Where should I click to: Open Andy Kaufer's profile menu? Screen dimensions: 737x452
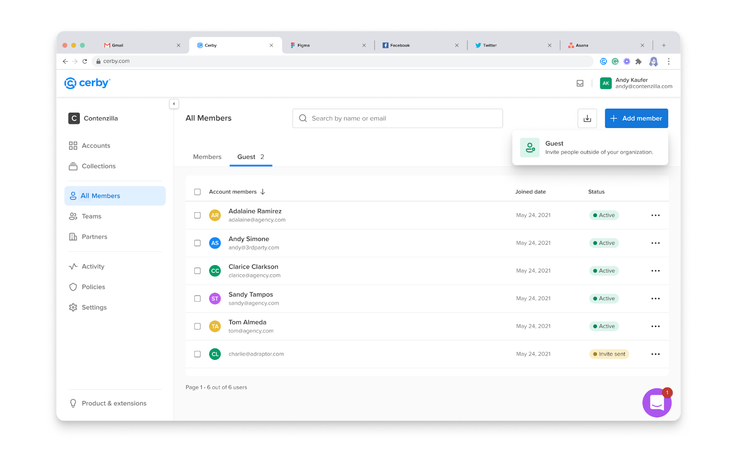tap(636, 83)
